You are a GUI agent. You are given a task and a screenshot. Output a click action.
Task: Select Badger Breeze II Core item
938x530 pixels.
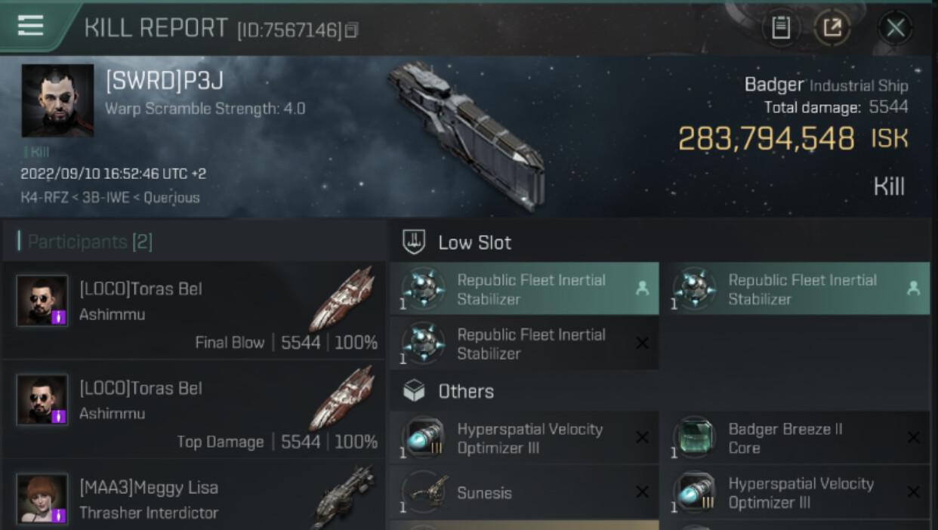(x=795, y=439)
